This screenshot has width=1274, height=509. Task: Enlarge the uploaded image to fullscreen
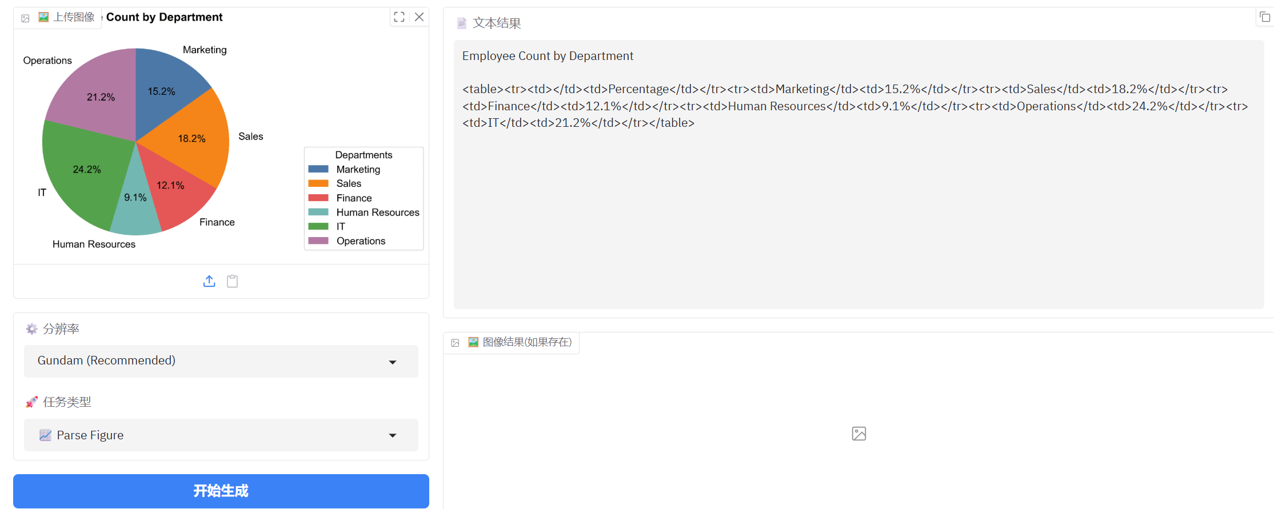tap(399, 17)
